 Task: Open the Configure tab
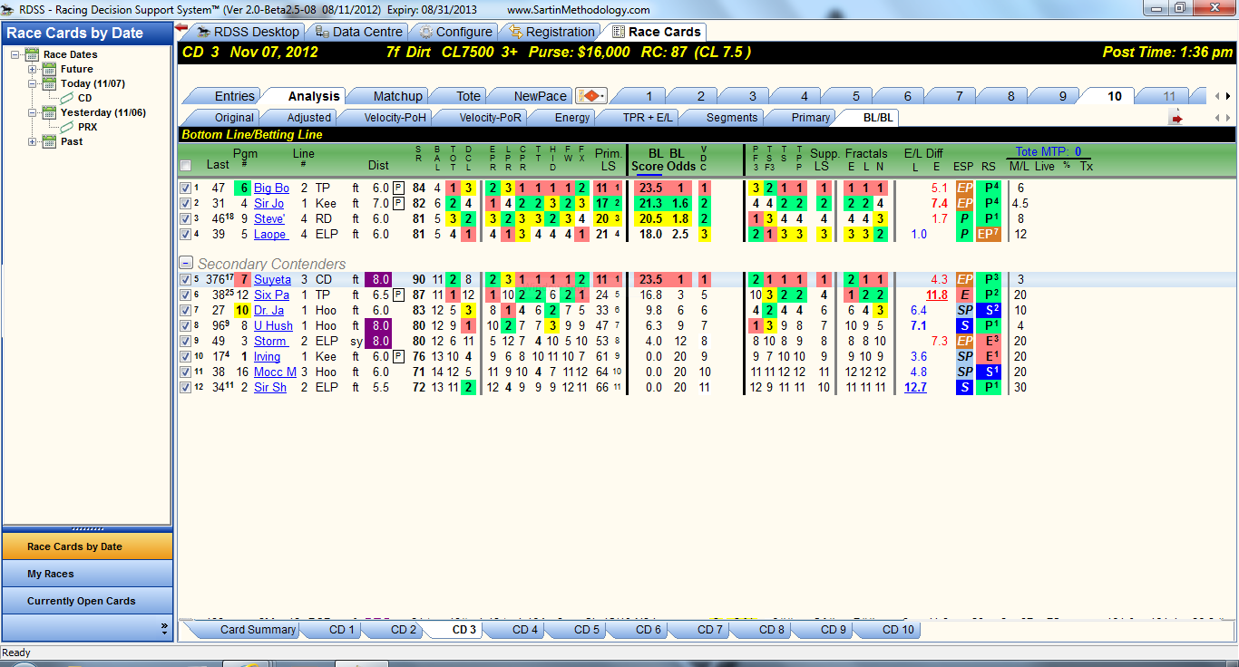(x=455, y=32)
